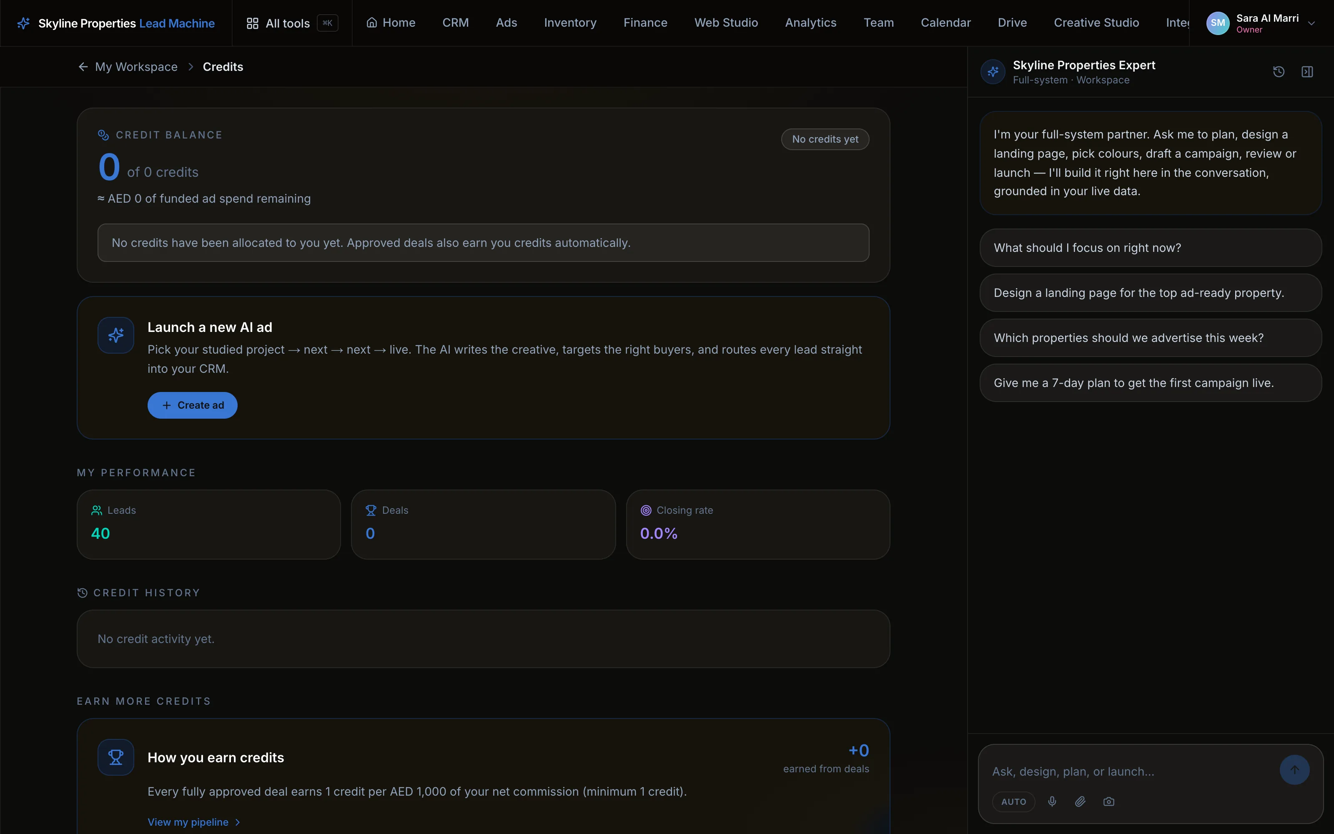1334x834 pixels.
Task: Open the Ads menu item
Action: click(506, 23)
